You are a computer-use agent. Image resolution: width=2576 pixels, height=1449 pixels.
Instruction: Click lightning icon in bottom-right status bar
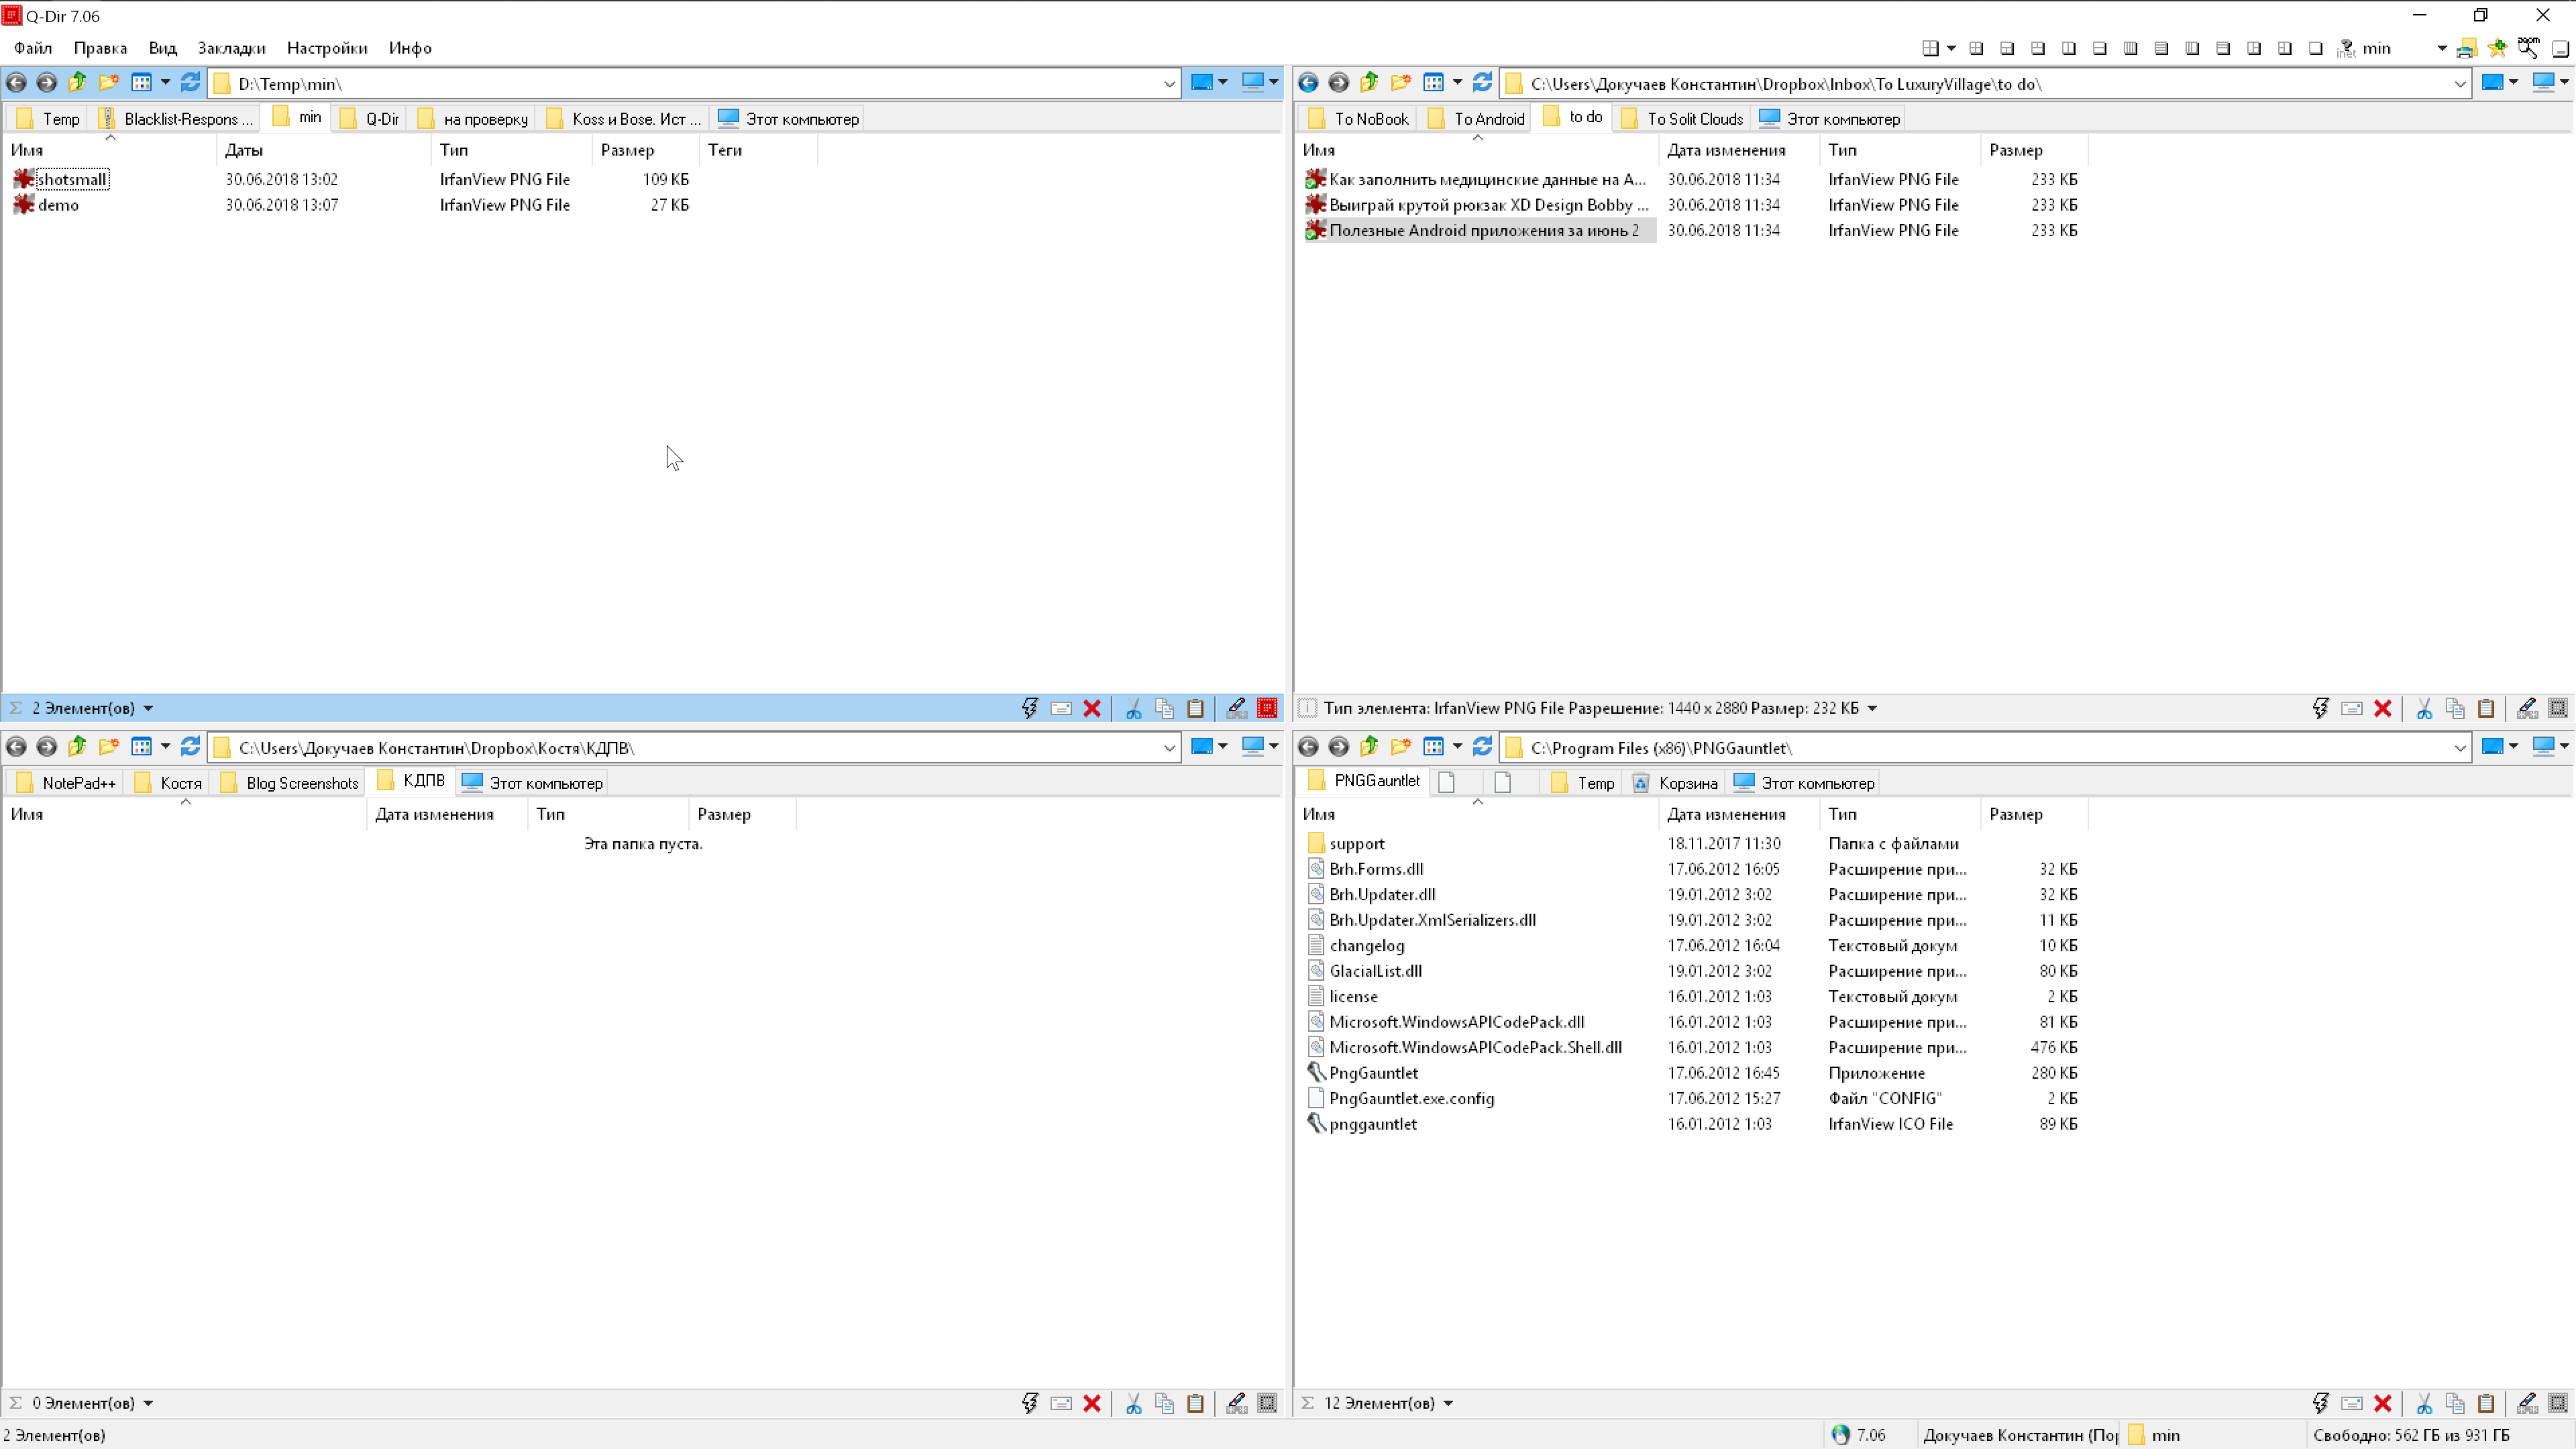tap(2321, 1403)
